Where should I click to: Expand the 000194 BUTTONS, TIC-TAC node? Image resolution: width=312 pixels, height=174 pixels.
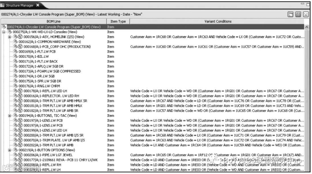(9, 116)
